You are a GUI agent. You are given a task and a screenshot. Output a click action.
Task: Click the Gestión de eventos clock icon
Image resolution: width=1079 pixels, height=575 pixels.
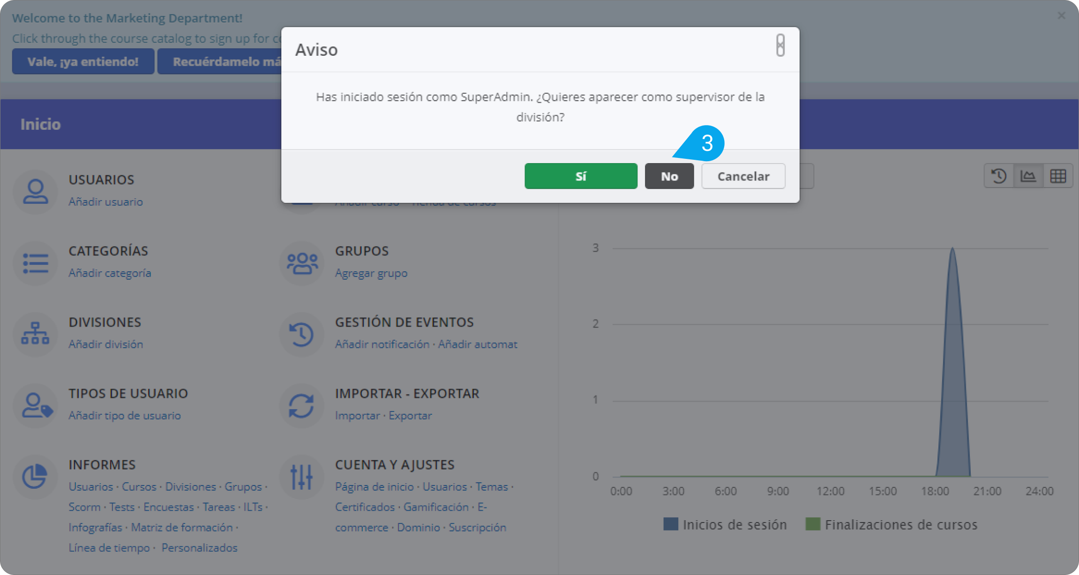[x=302, y=334]
